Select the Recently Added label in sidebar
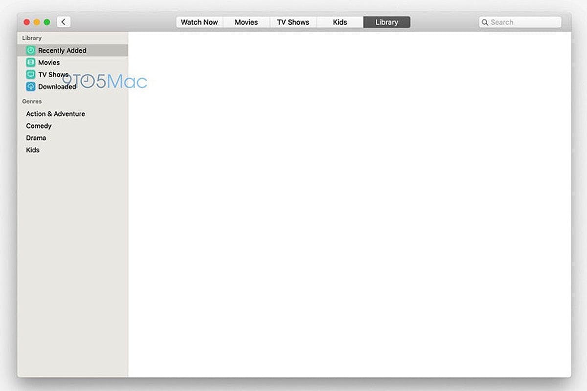This screenshot has width=587, height=391. (x=62, y=50)
